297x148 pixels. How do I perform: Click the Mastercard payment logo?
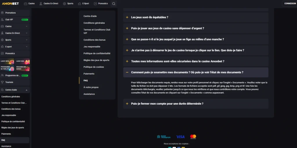coord(193,137)
